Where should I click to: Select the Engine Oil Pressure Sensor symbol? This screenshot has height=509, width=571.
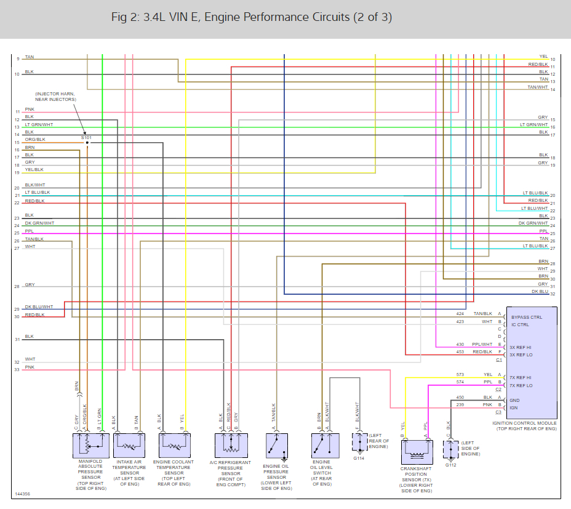(x=277, y=446)
